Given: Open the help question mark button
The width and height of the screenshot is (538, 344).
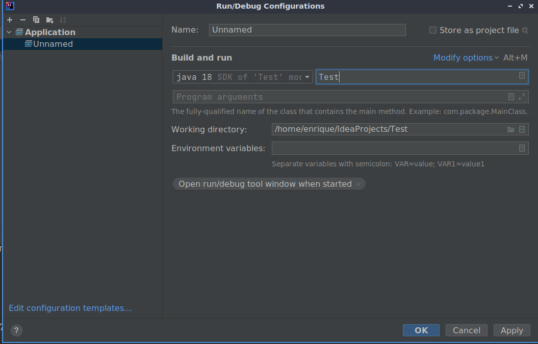Looking at the screenshot, I should (x=16, y=330).
